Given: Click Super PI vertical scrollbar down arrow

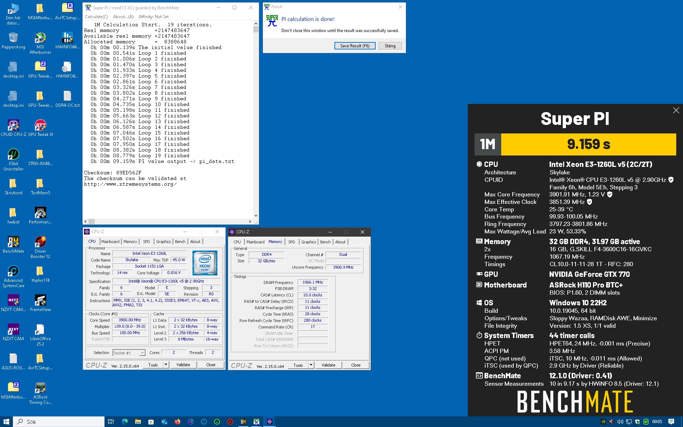Looking at the screenshot, I should coord(256,215).
